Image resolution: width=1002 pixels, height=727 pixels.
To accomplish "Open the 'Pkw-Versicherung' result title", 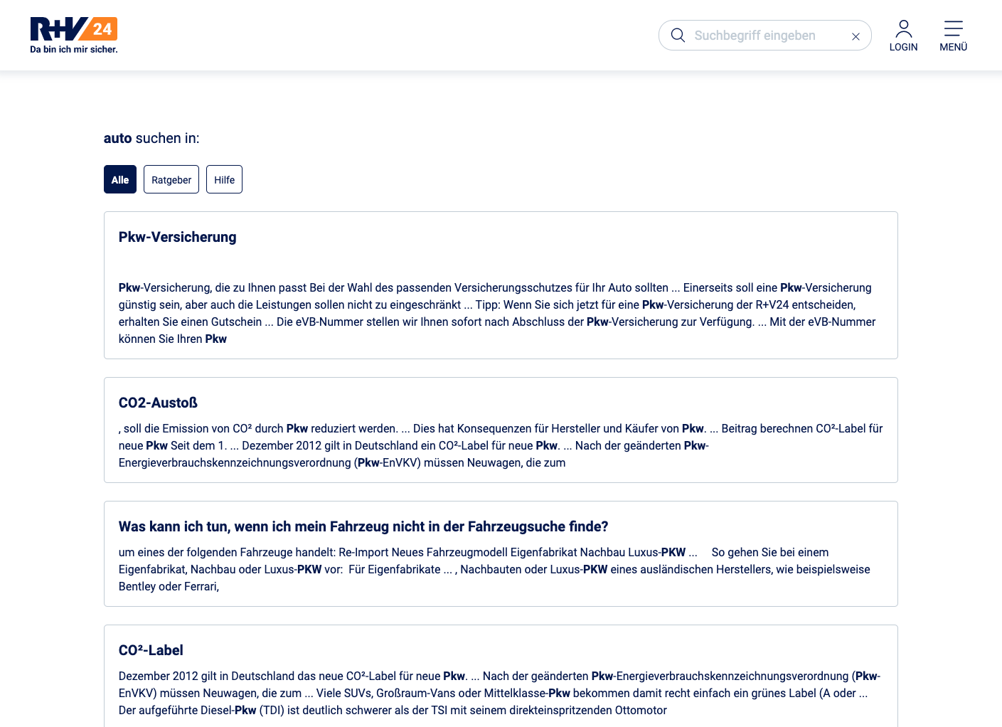I will (177, 237).
